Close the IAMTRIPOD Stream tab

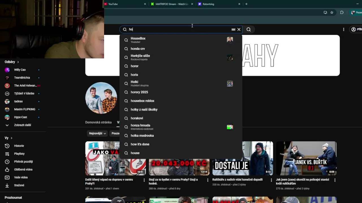click(x=192, y=4)
